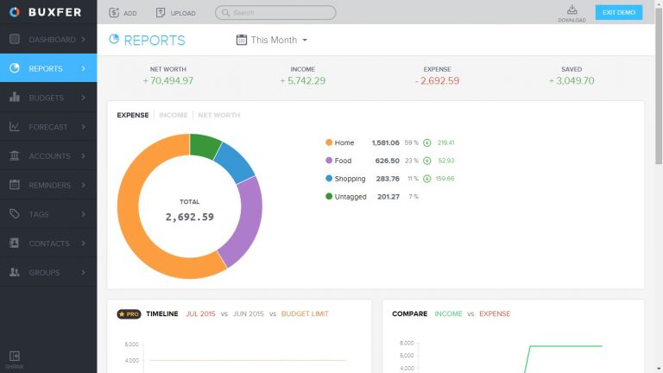Switch to the Income chart tab
The width and height of the screenshot is (663, 373).
pos(173,115)
